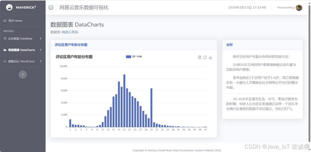Click the MAVERICK brand name
The height and width of the screenshot is (152, 311).
[x=26, y=8]
